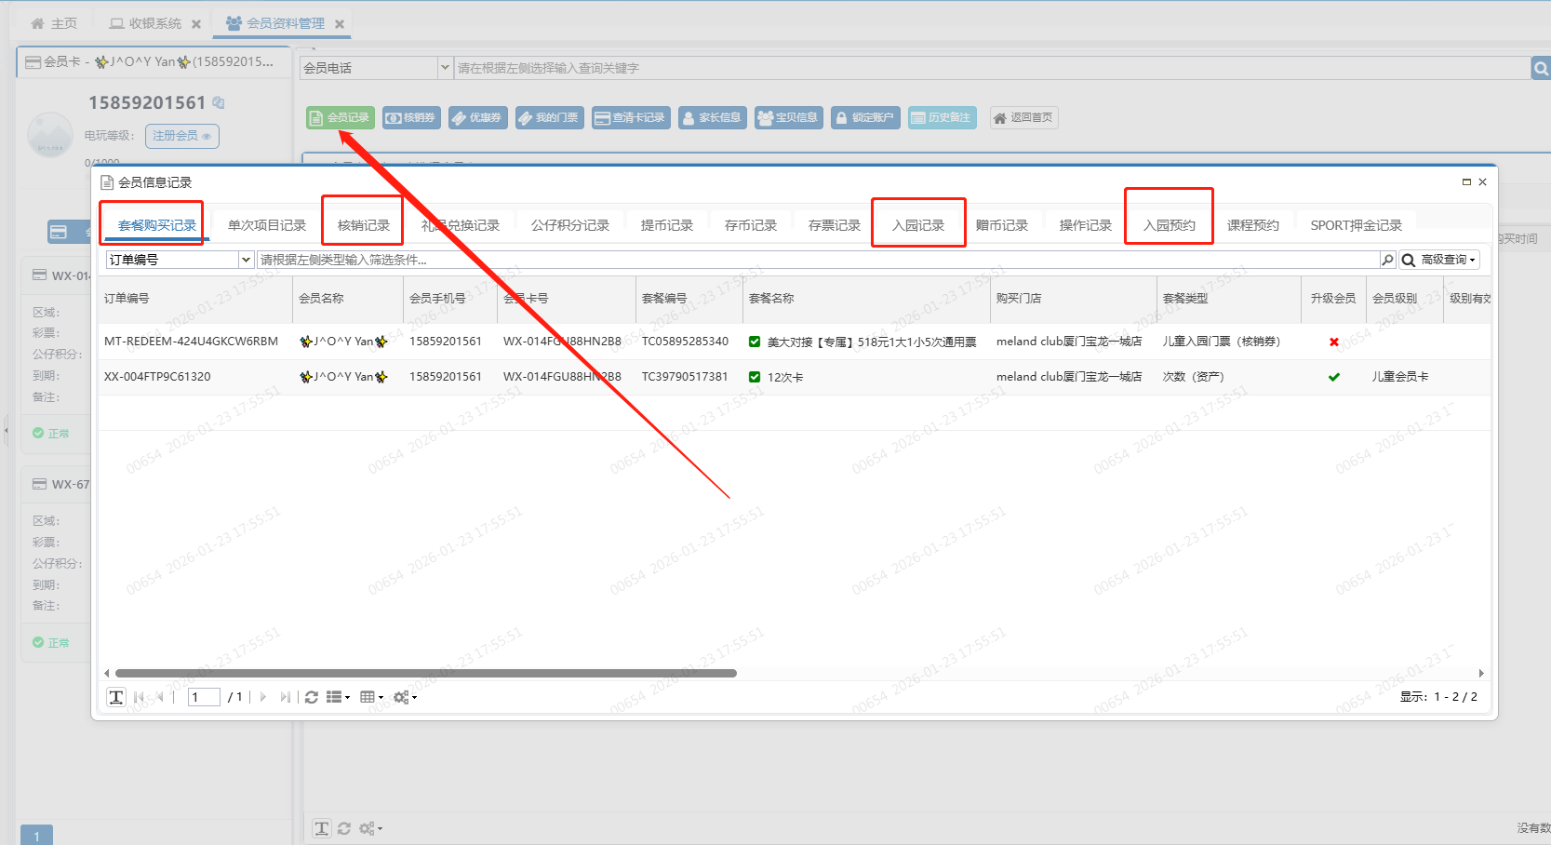
Task: Toggle checkbox for 美大对接 518元 package row
Action: tap(755, 342)
